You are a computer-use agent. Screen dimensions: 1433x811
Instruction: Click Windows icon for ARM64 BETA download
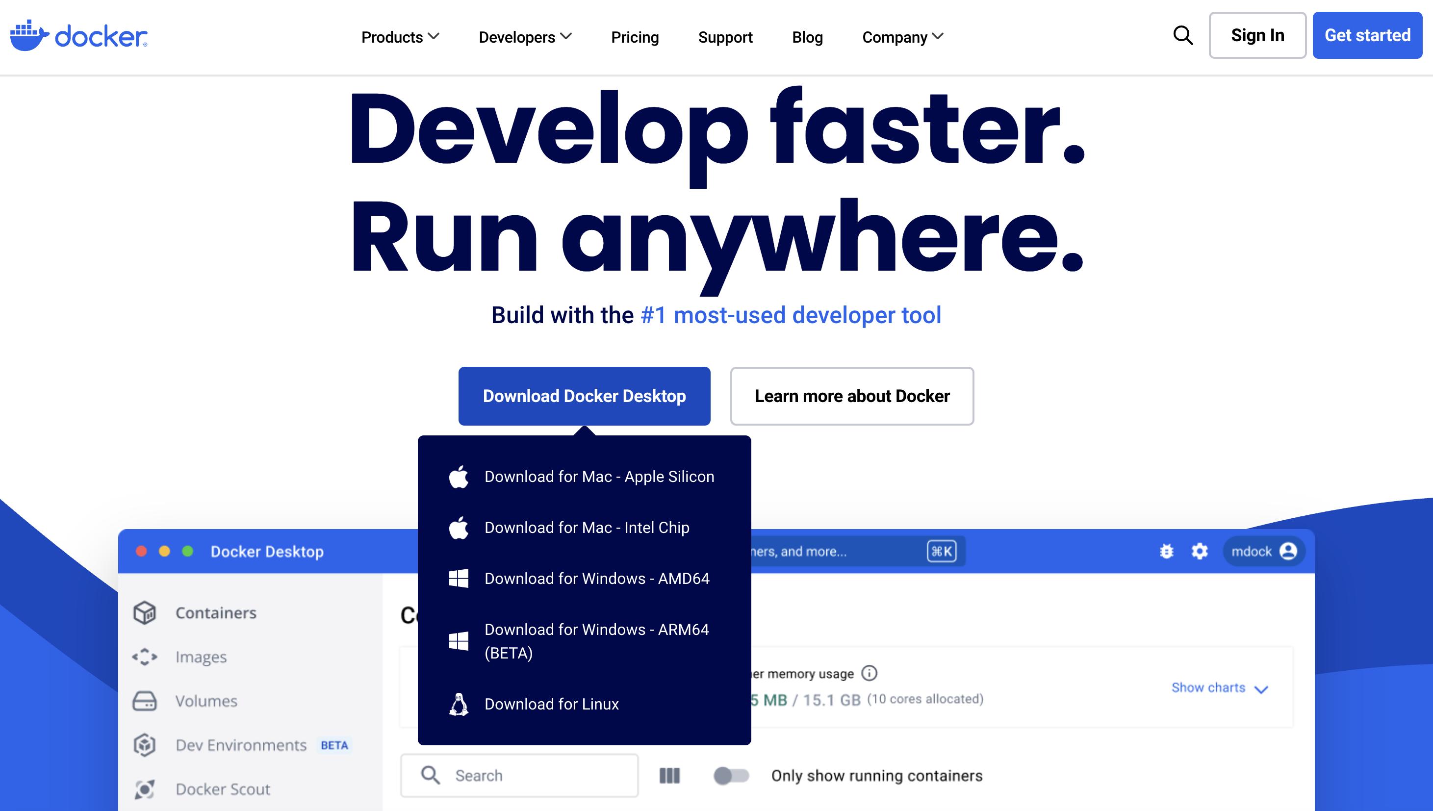point(459,640)
